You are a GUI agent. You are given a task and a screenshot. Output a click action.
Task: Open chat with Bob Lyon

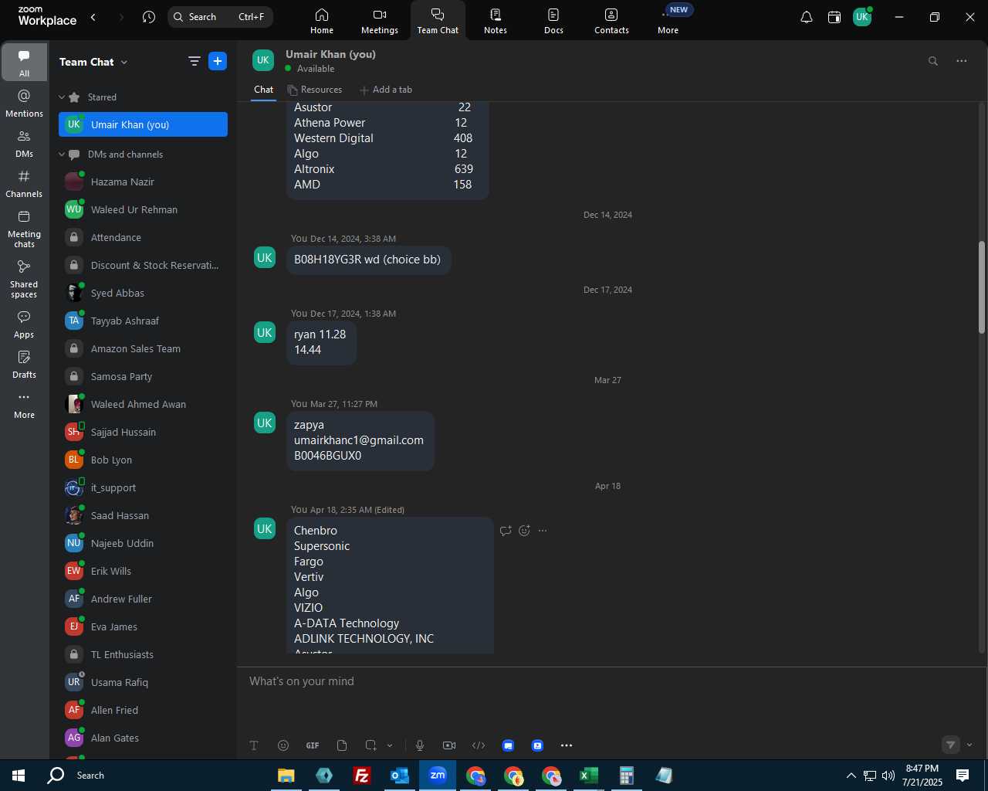click(144, 460)
